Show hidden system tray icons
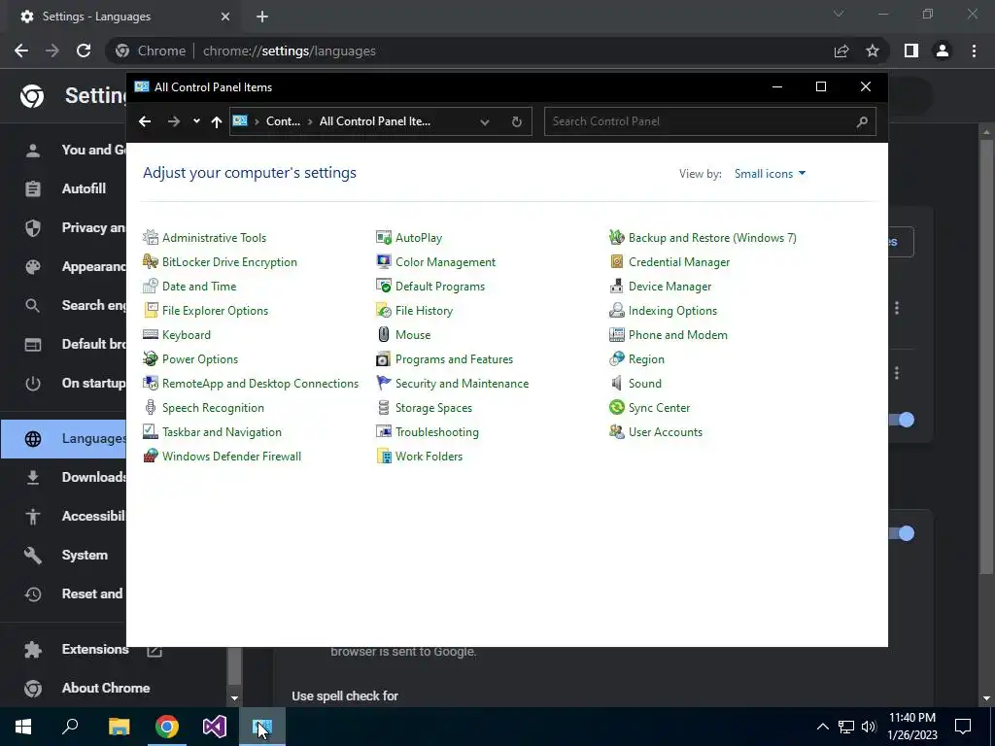Screen dimensions: 995x746 pos(822,727)
